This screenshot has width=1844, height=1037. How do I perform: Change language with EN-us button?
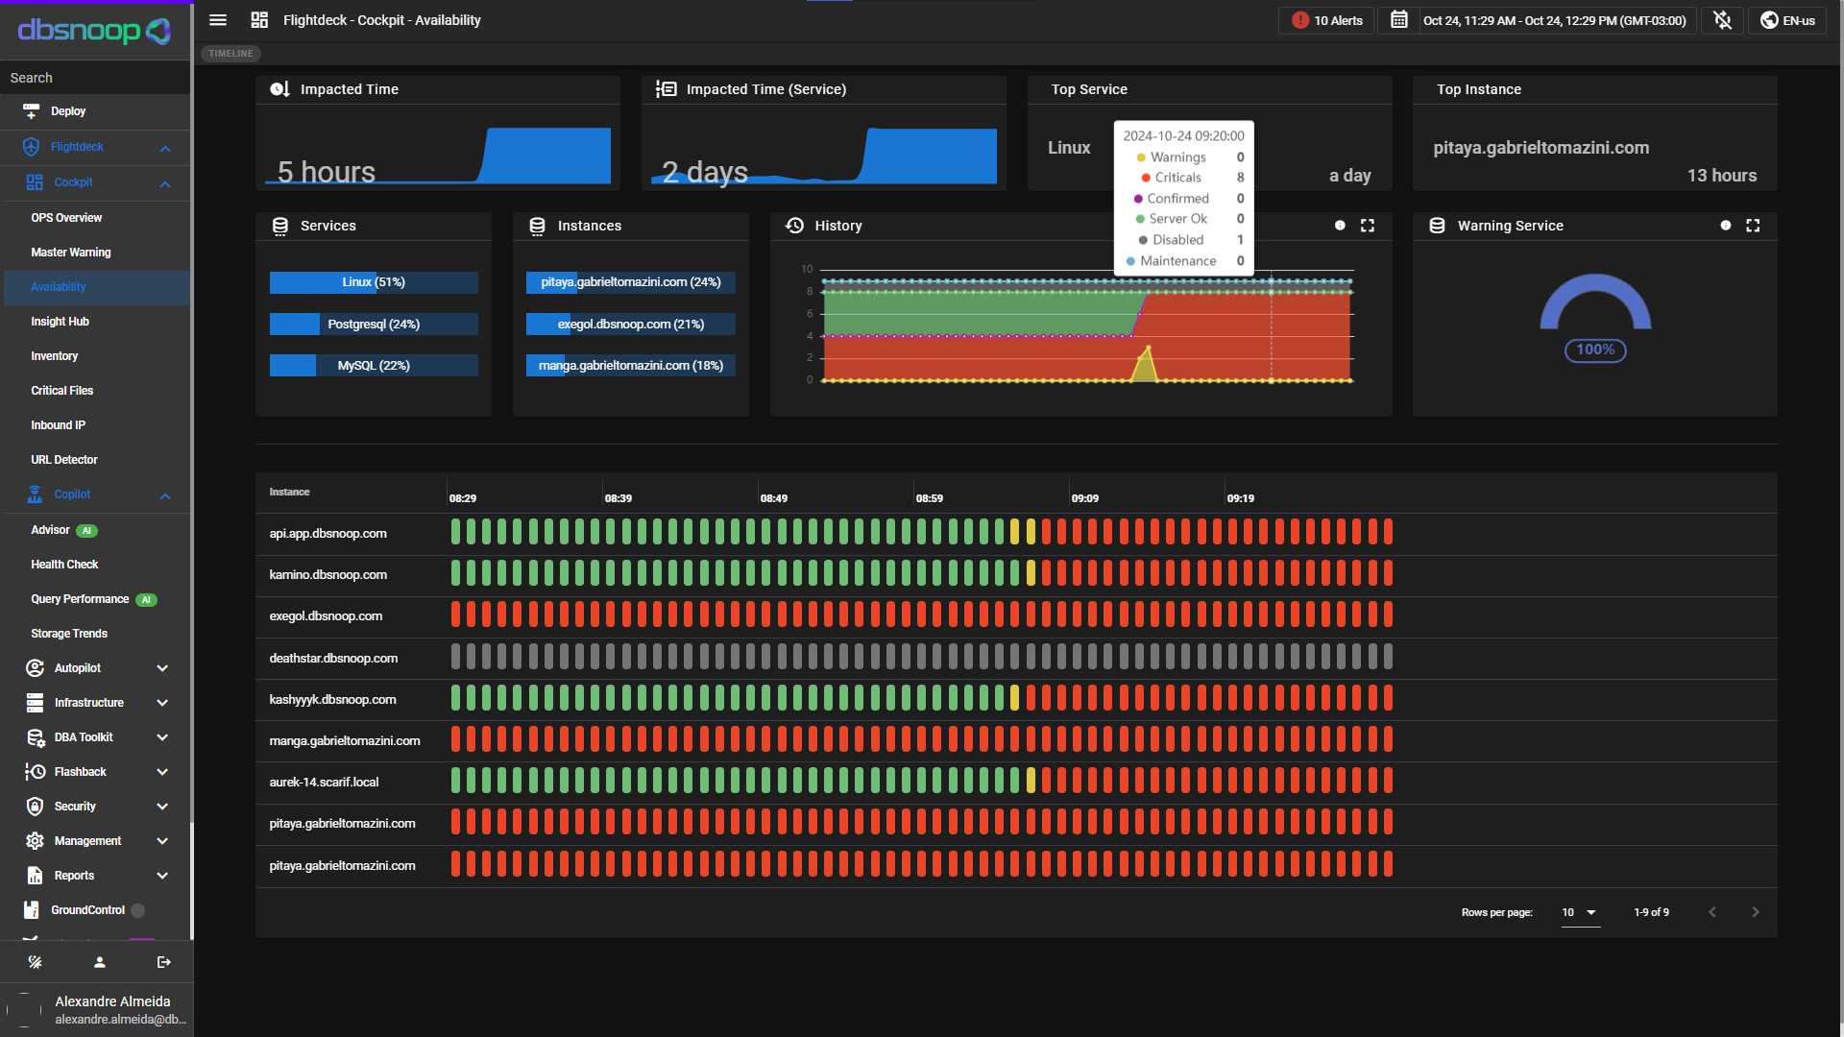pyautogui.click(x=1787, y=20)
